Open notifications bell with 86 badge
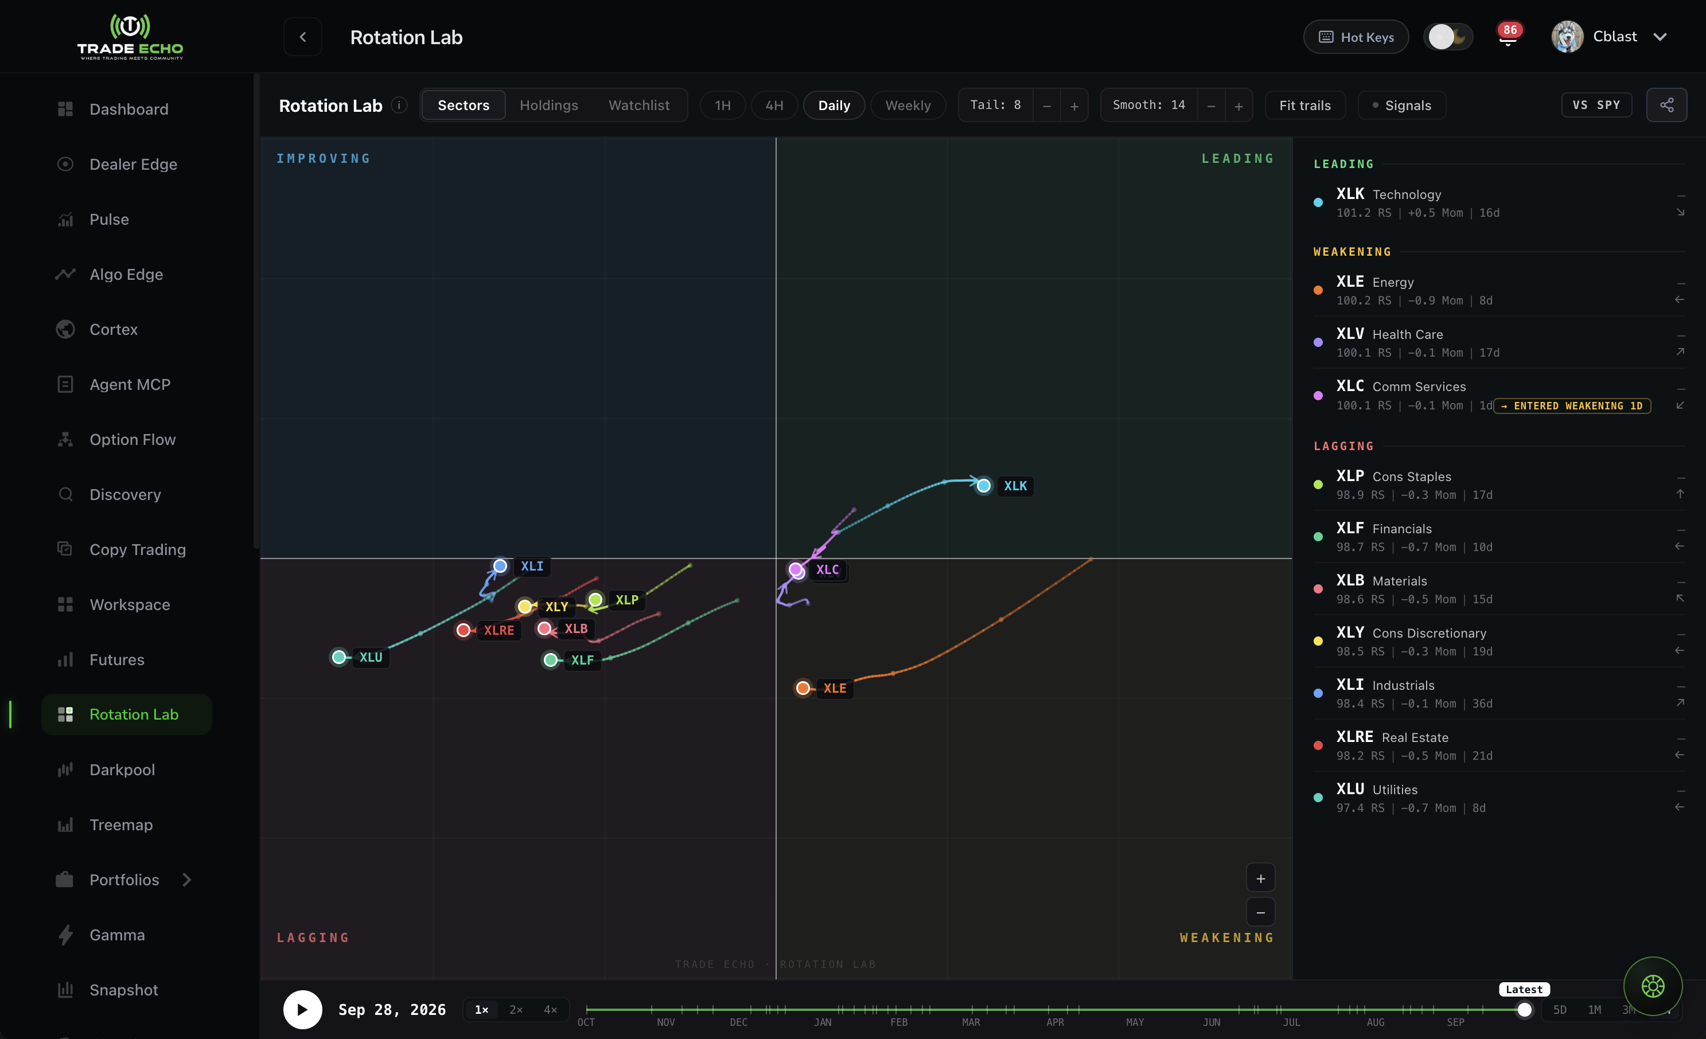The image size is (1706, 1039). 1508,37
